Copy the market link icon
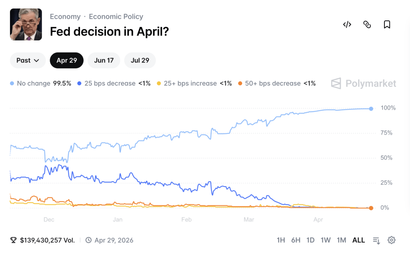 (367, 25)
